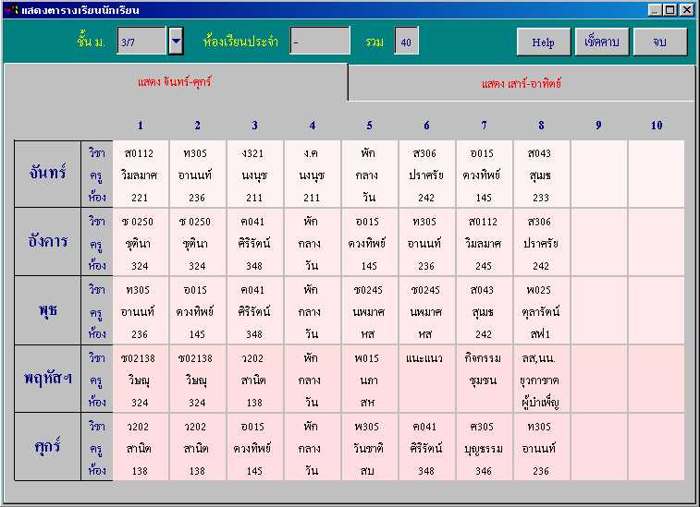
Task: Click room 145 in อังคาร period 5
Action: point(369,266)
